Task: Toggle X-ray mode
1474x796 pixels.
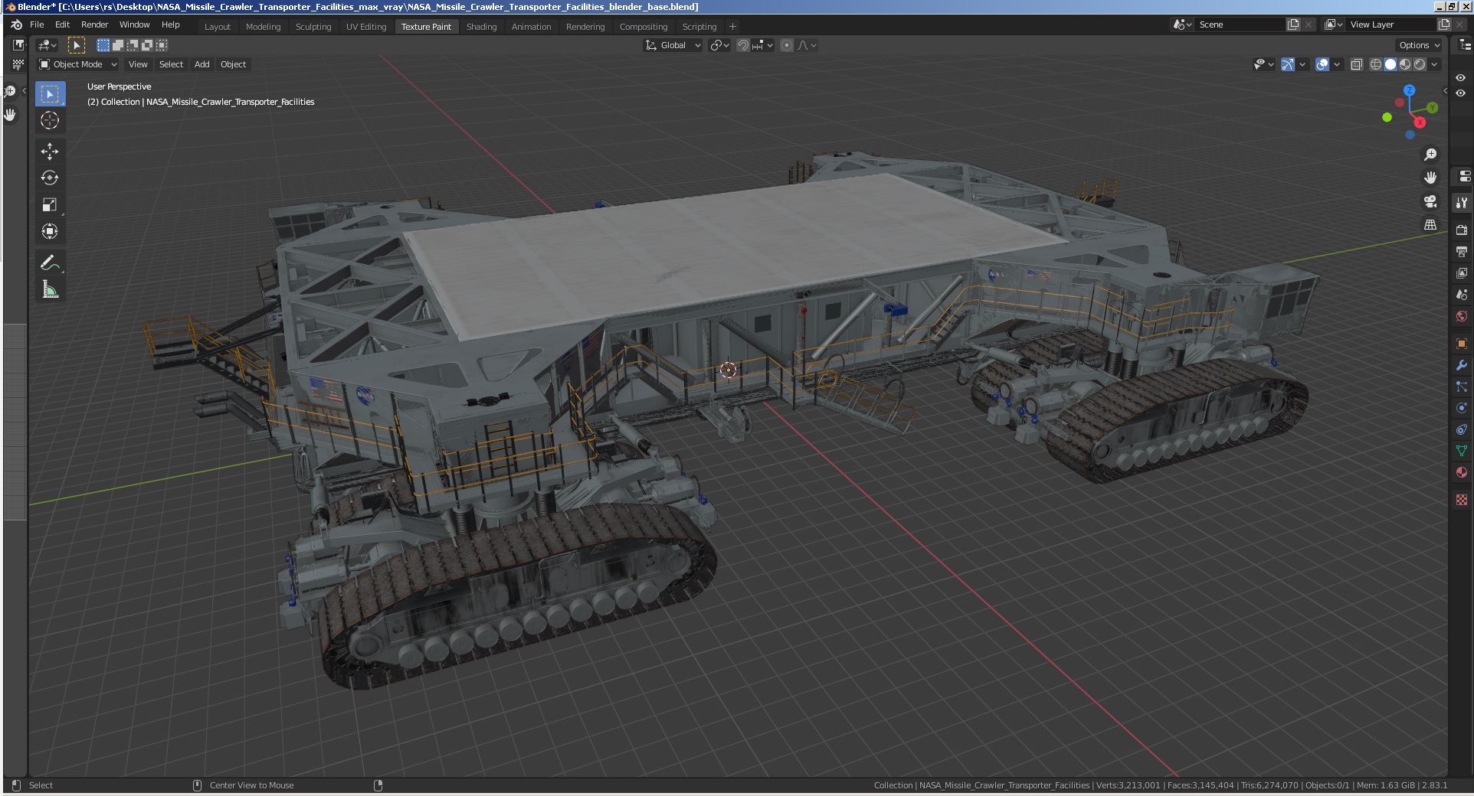Action: [x=1357, y=64]
